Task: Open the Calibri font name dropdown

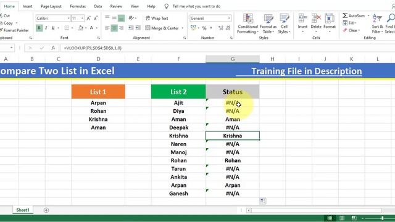Action: (69, 18)
